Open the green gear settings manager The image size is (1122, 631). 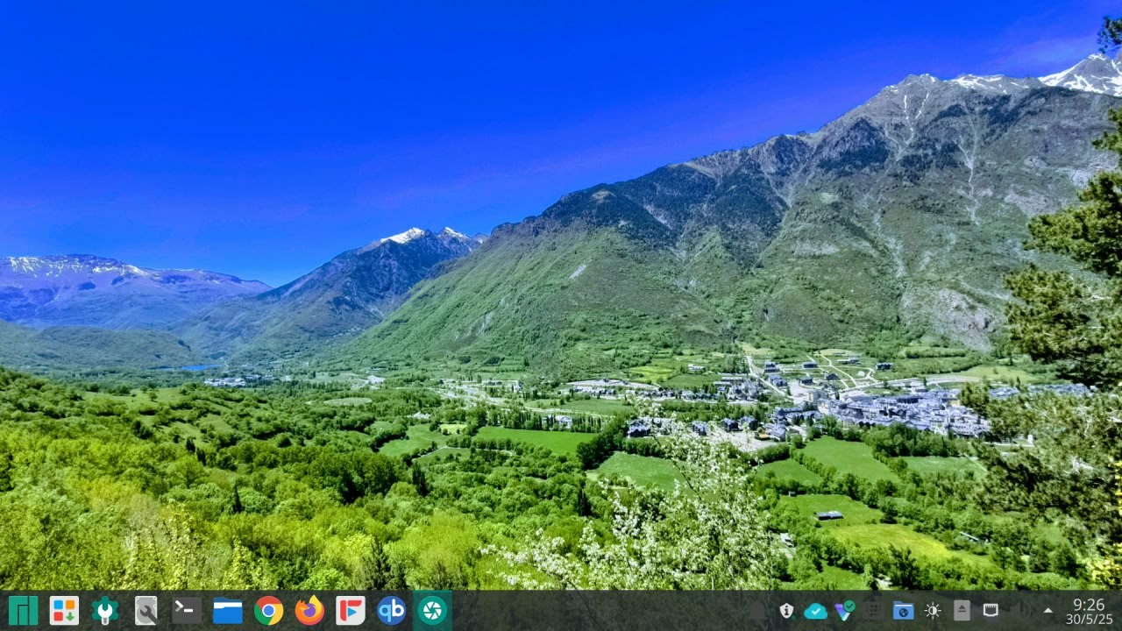coord(104,610)
